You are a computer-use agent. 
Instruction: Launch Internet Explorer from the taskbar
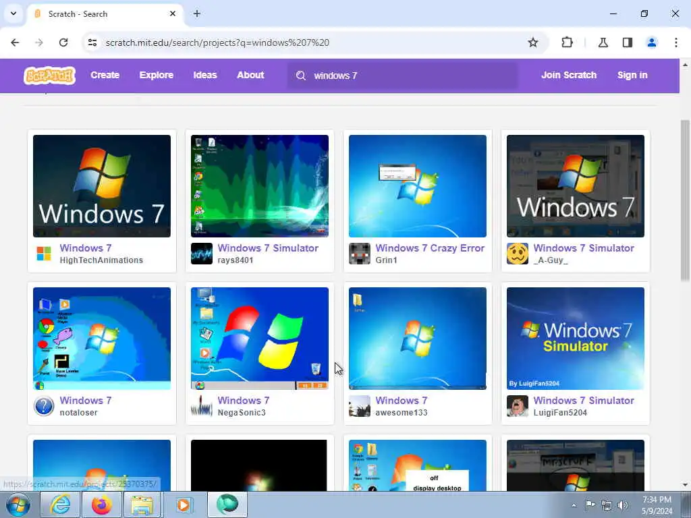pyautogui.click(x=60, y=505)
